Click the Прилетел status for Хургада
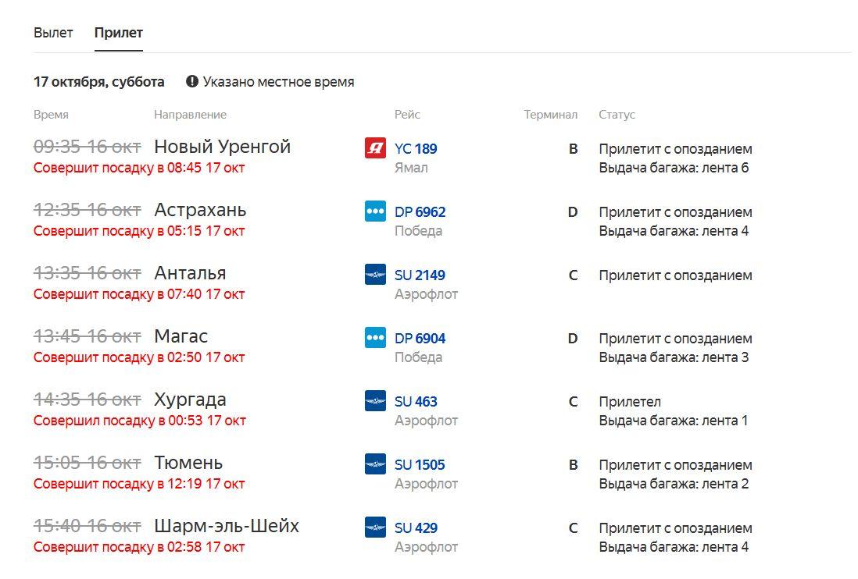858x579 pixels. point(630,402)
